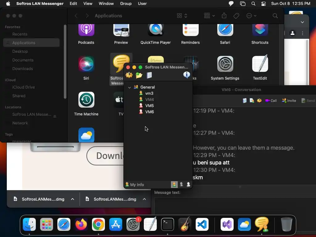316x237 pixels.
Task: Select Shortcuts app in Finder
Action: click(x=260, y=30)
